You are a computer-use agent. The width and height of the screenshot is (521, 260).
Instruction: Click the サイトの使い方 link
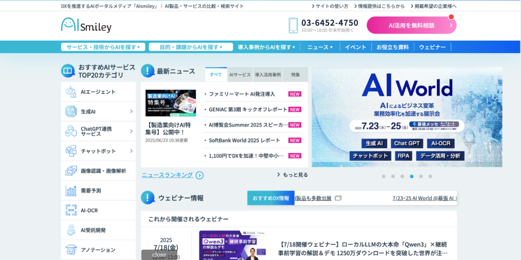coord(330,6)
